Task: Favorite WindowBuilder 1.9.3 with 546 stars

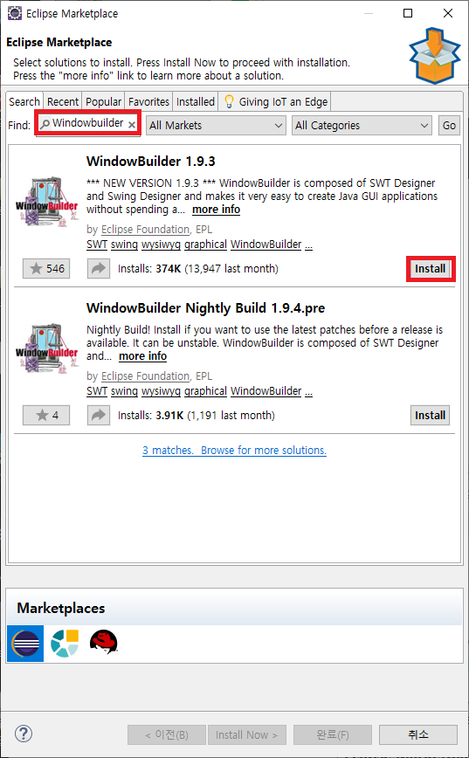Action: [46, 269]
